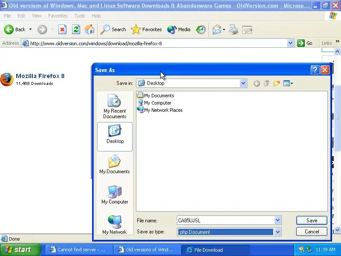Viewport: 341px width, 256px height.
Task: Click the Save as type .php Document box
Action: point(225,232)
